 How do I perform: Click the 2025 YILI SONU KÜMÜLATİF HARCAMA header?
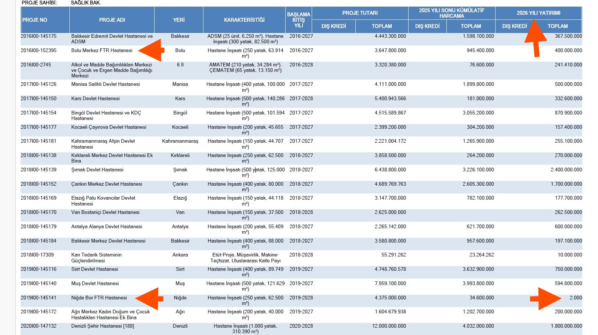point(452,13)
